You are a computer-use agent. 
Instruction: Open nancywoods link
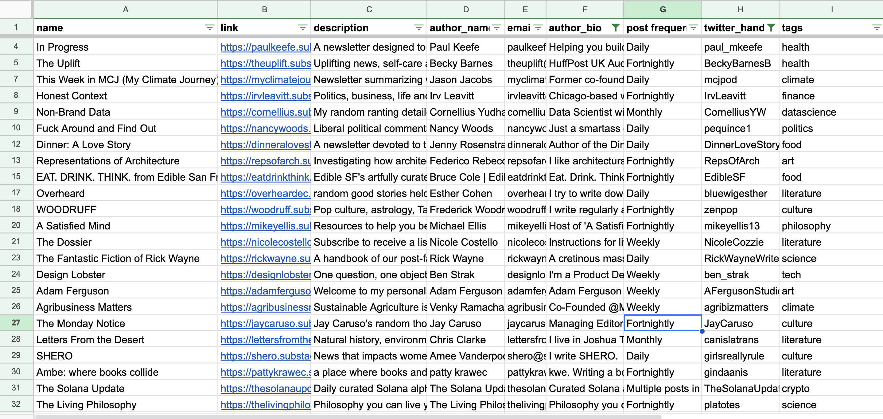coord(265,129)
